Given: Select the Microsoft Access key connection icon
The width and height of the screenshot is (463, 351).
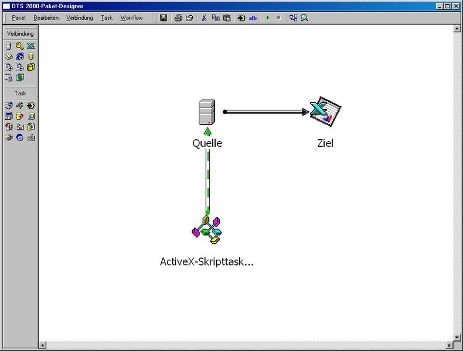Looking at the screenshot, I should 20,46.
